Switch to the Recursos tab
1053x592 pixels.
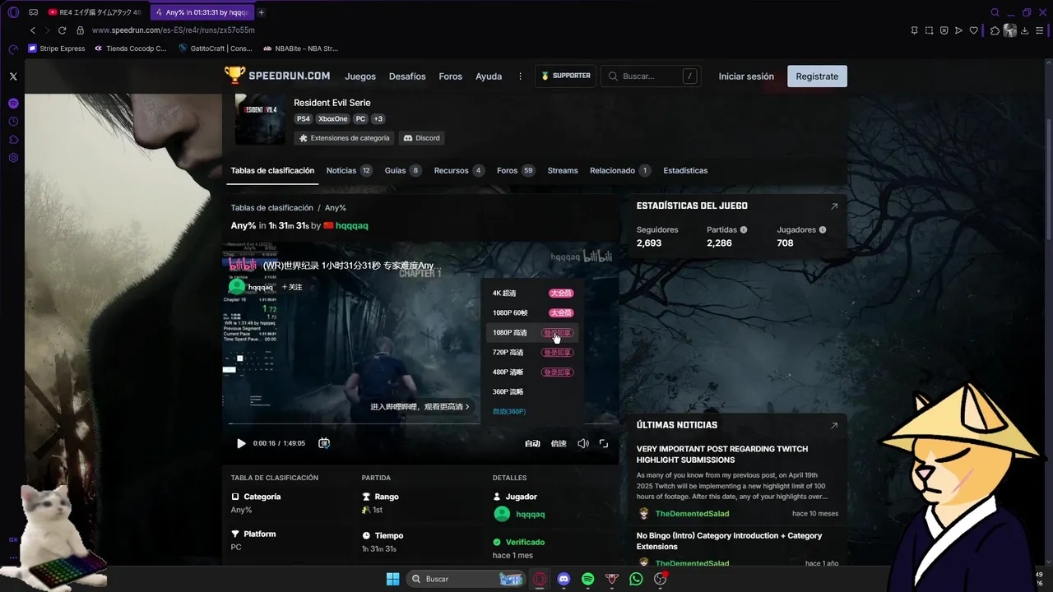(459, 170)
